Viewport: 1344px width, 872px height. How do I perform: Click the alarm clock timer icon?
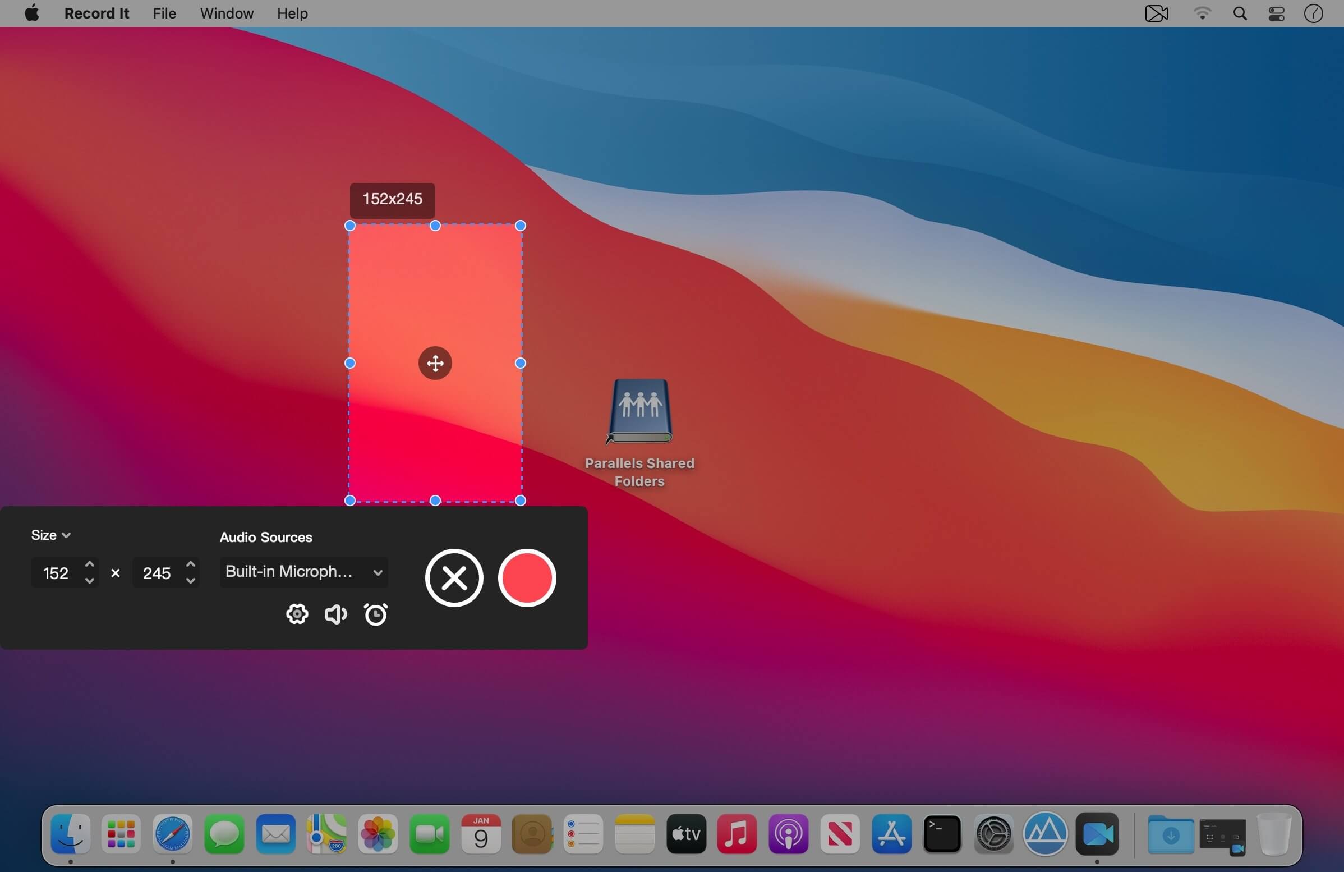375,614
